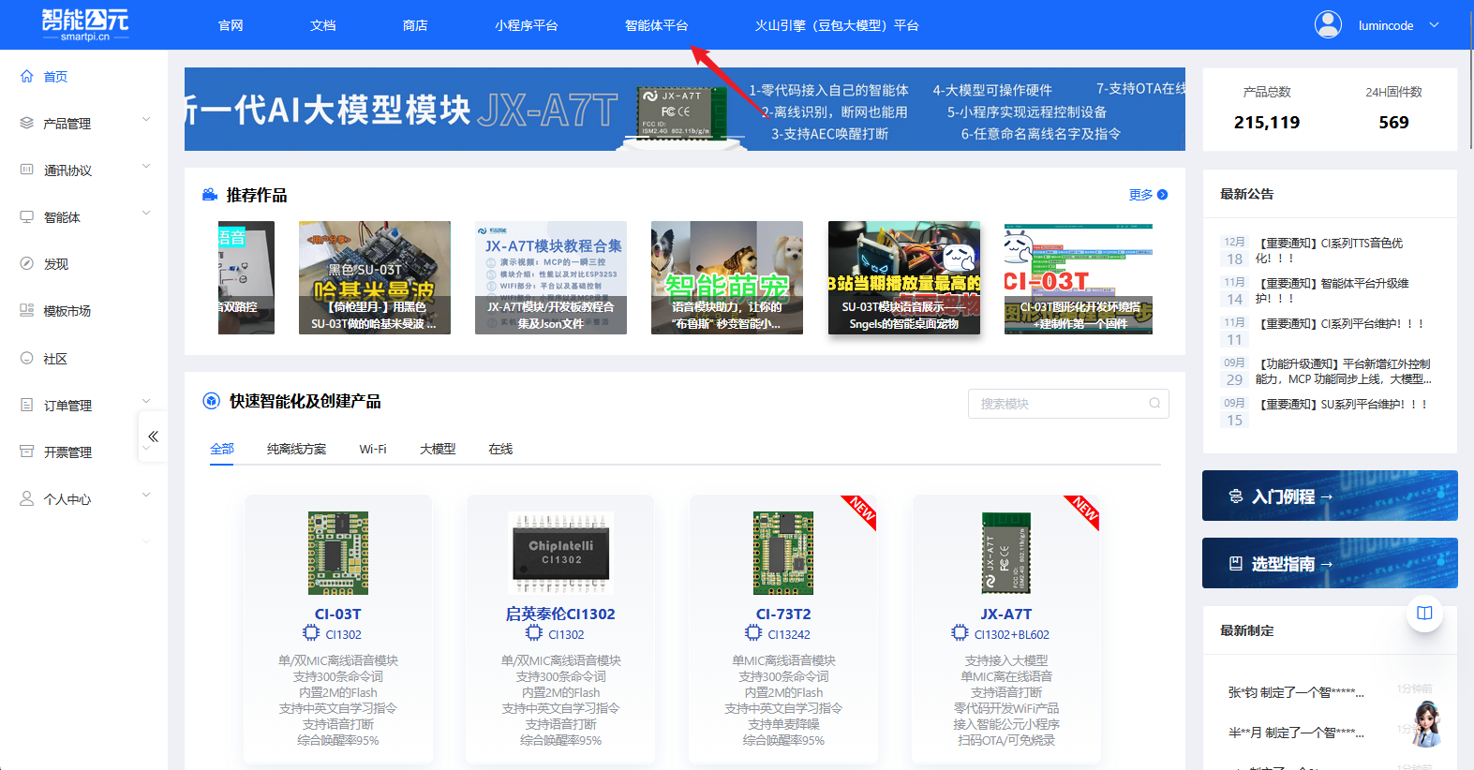Open the 官网 top menu item
The width and height of the screenshot is (1474, 770).
pyautogui.click(x=231, y=25)
